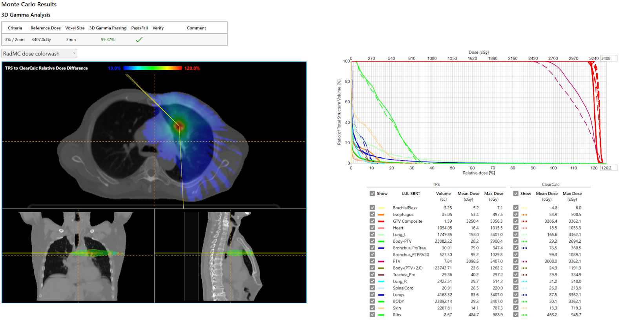Click the red GTV Composite color line
The height and width of the screenshot is (334, 628).
coord(381,221)
